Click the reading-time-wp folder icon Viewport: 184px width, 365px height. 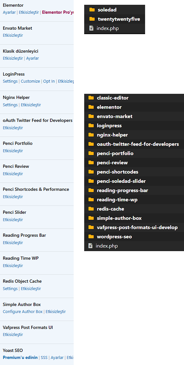click(x=91, y=199)
